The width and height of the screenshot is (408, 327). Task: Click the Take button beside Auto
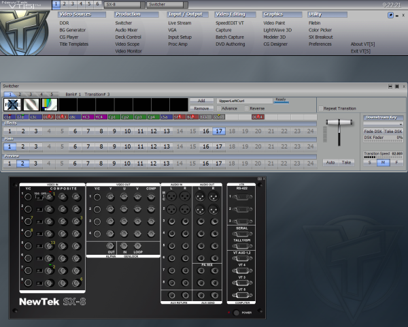pyautogui.click(x=346, y=162)
